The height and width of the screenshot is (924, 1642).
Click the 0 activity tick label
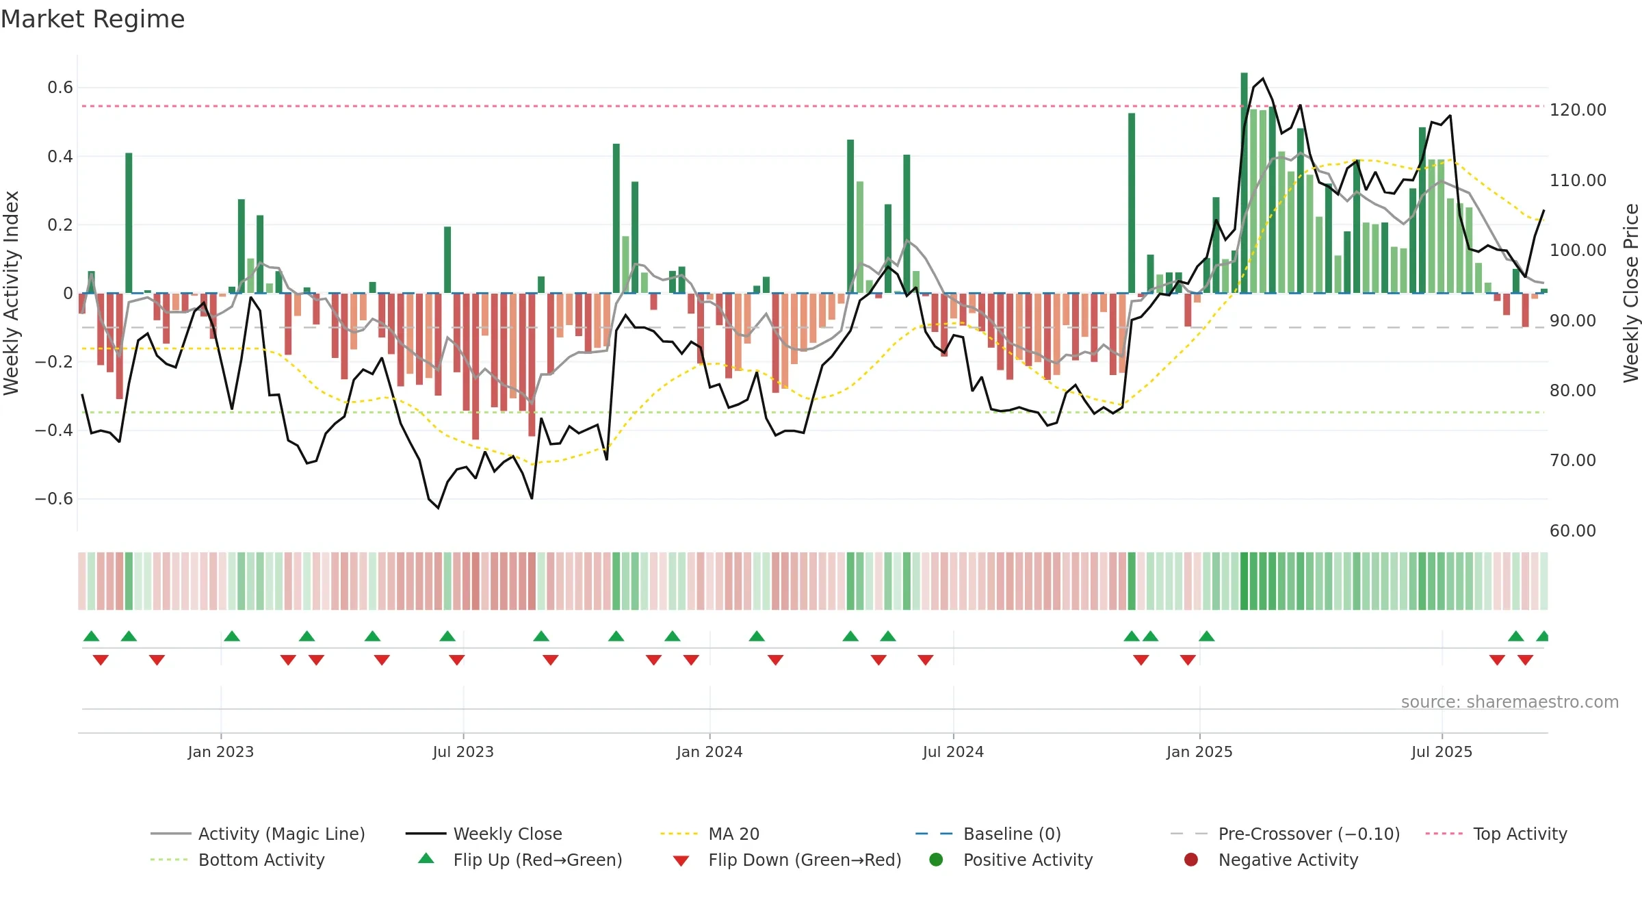click(x=68, y=294)
